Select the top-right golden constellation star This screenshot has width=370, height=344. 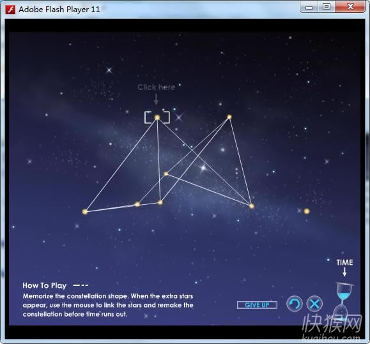(229, 117)
